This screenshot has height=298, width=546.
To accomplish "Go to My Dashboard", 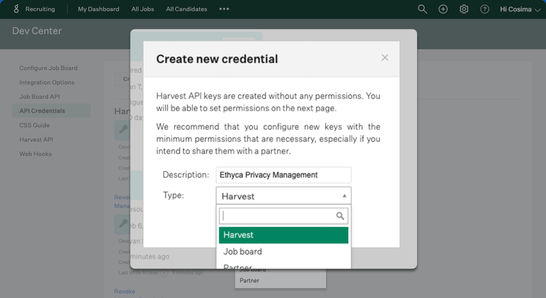I will click(99, 9).
